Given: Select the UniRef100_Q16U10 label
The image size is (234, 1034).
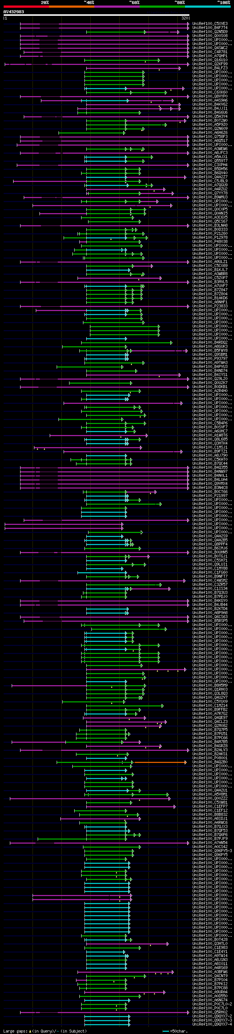Looking at the screenshot, I should (x=210, y=60).
